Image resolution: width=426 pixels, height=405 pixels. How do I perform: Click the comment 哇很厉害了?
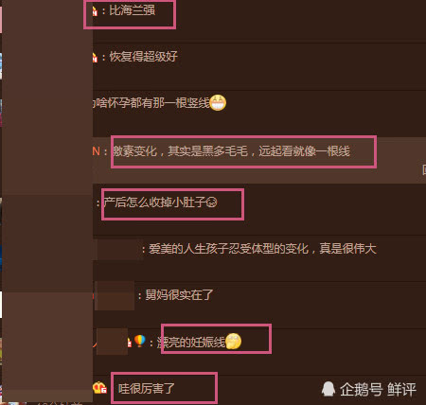point(146,388)
